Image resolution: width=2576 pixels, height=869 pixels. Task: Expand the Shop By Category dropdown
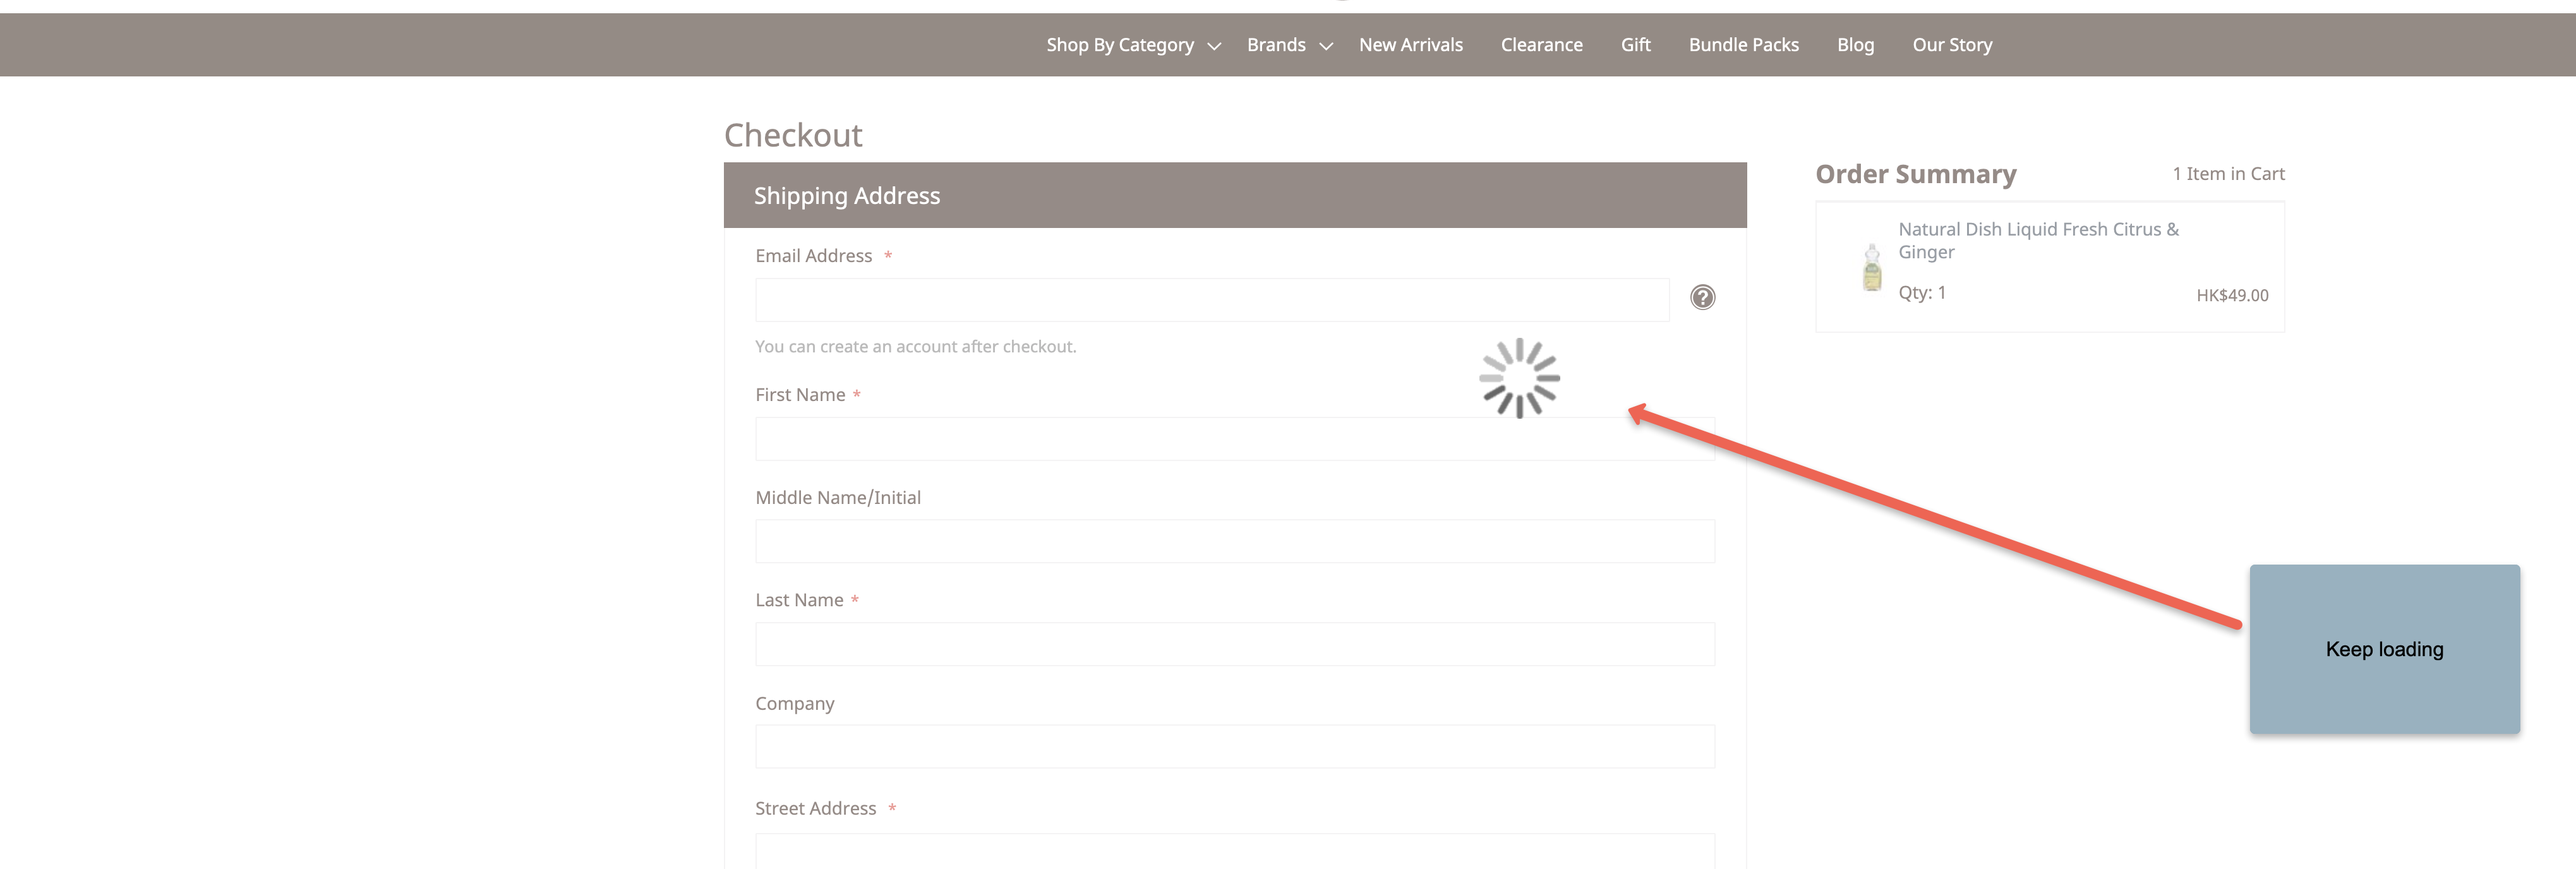click(x=1120, y=44)
